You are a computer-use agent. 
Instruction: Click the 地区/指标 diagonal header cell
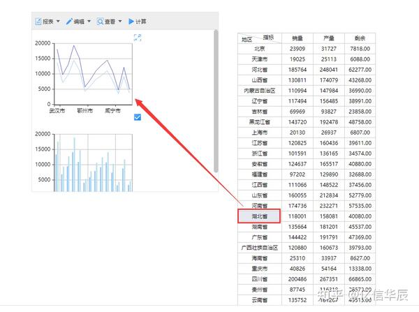pos(260,38)
